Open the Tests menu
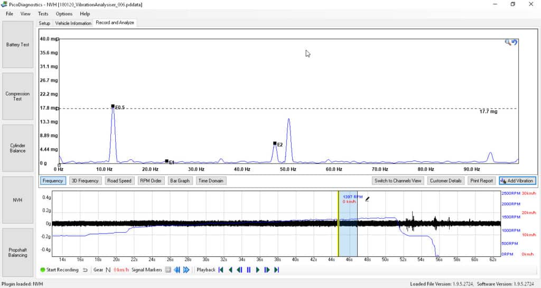541x288 pixels. (x=43, y=14)
